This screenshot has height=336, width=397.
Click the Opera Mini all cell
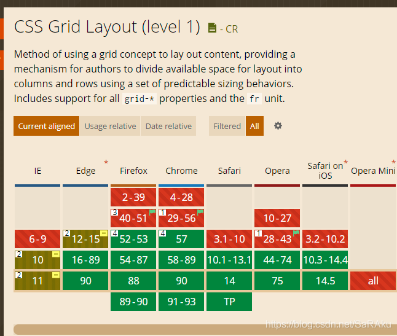point(373,281)
